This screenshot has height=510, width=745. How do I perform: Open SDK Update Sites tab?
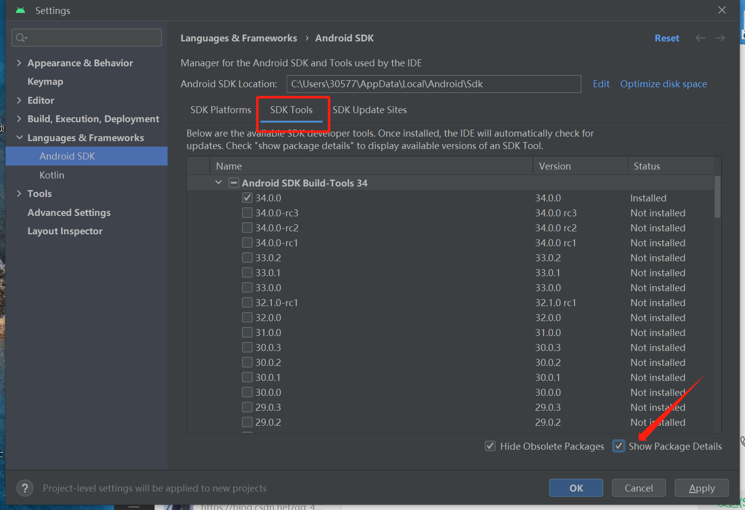tap(370, 110)
